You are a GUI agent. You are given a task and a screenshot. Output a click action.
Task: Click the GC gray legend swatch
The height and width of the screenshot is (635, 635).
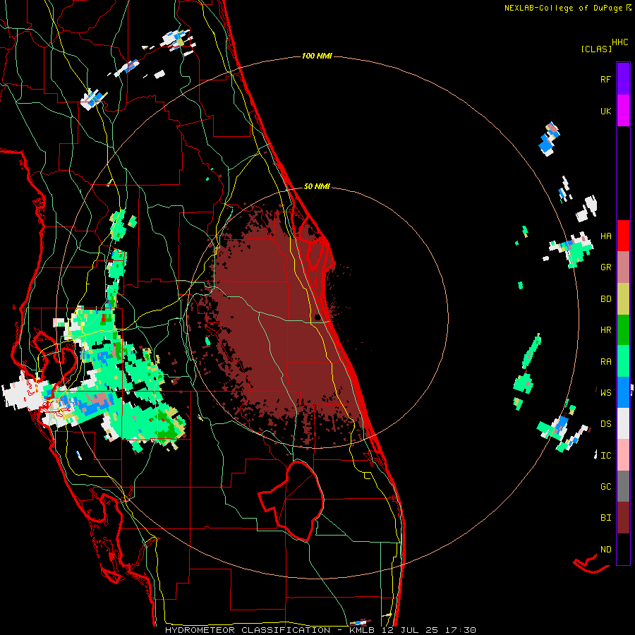pyautogui.click(x=623, y=486)
